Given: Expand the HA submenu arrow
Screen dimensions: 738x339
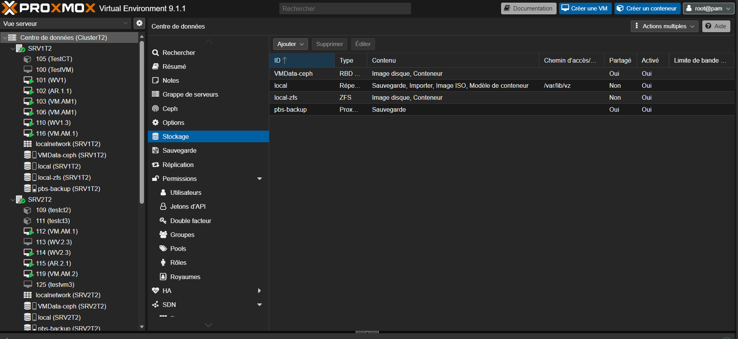Looking at the screenshot, I should pos(260,291).
